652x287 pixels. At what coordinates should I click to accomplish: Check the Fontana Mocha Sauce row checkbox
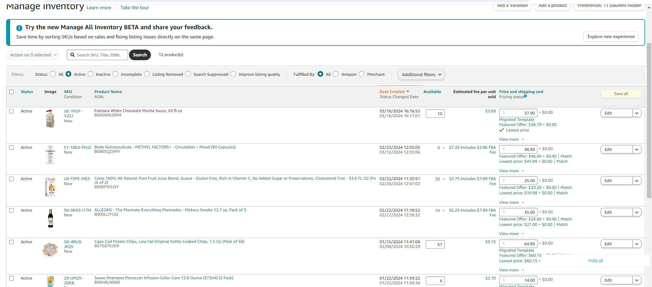tap(12, 111)
